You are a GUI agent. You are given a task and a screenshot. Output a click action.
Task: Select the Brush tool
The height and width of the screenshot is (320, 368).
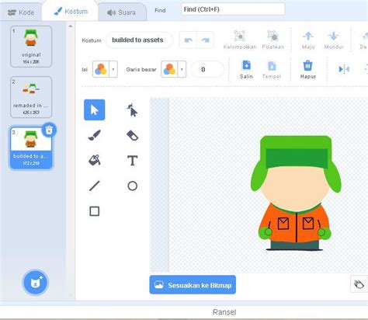pyautogui.click(x=95, y=135)
